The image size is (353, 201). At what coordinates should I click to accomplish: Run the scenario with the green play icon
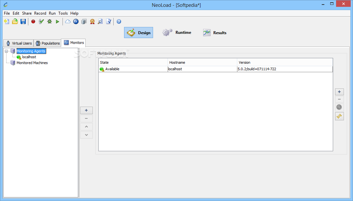click(x=57, y=21)
